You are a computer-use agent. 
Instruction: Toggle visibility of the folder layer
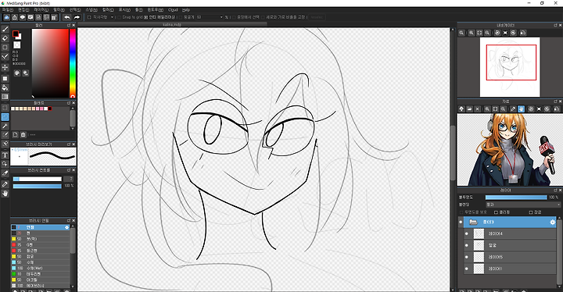pos(461,223)
